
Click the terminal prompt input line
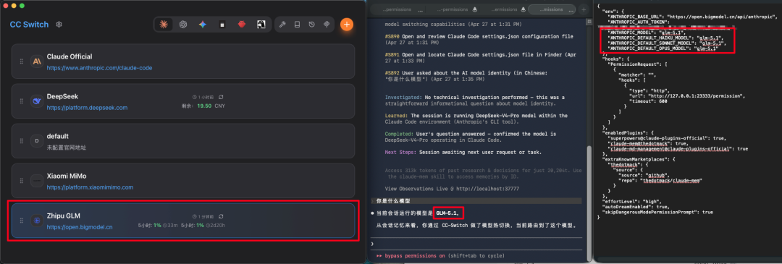pos(476,244)
